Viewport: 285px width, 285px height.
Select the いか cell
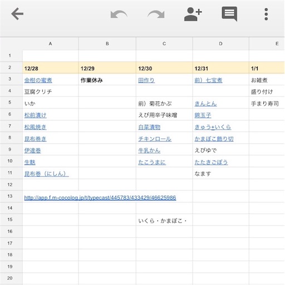point(51,103)
